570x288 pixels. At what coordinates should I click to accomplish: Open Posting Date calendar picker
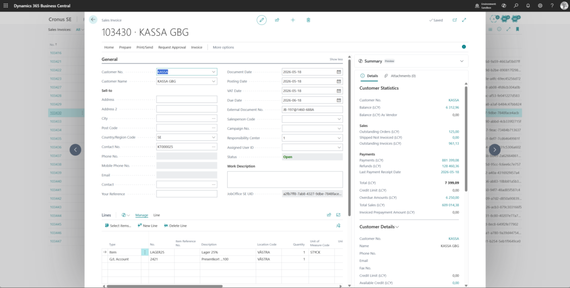(339, 81)
